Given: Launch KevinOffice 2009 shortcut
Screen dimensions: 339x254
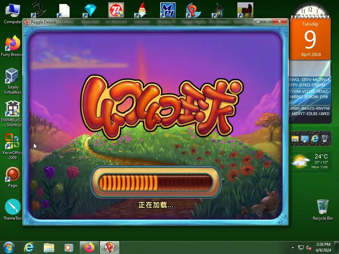Looking at the screenshot, I should 12,147.
